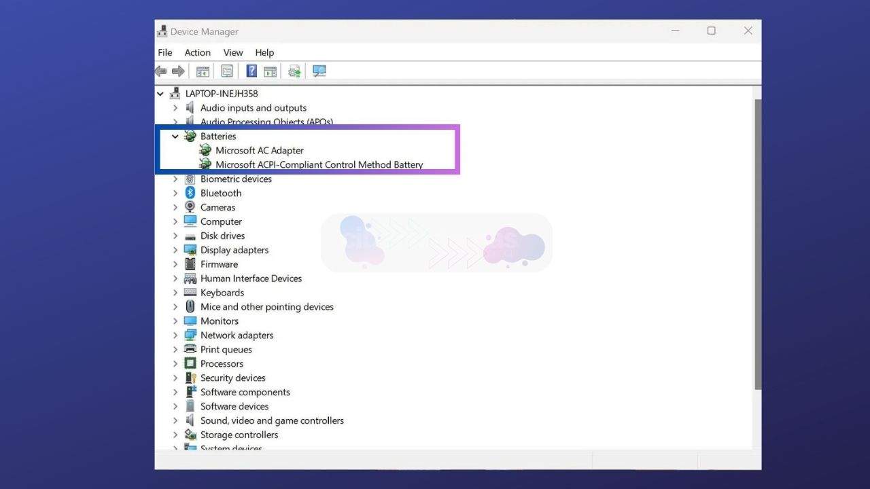Click Scan for hardware changes monitor icon
The image size is (870, 489).
point(319,71)
